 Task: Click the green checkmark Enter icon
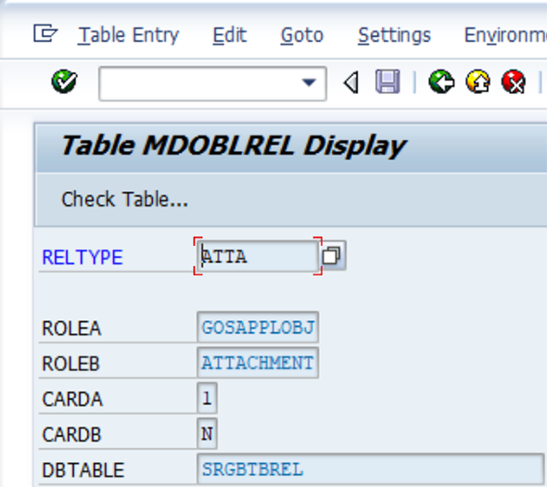click(64, 82)
